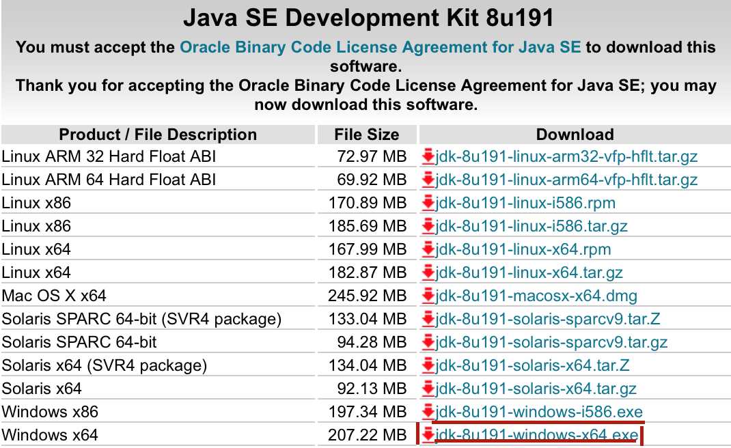Select the 207.22 MB file size
731x448 pixels.
pyautogui.click(x=368, y=435)
